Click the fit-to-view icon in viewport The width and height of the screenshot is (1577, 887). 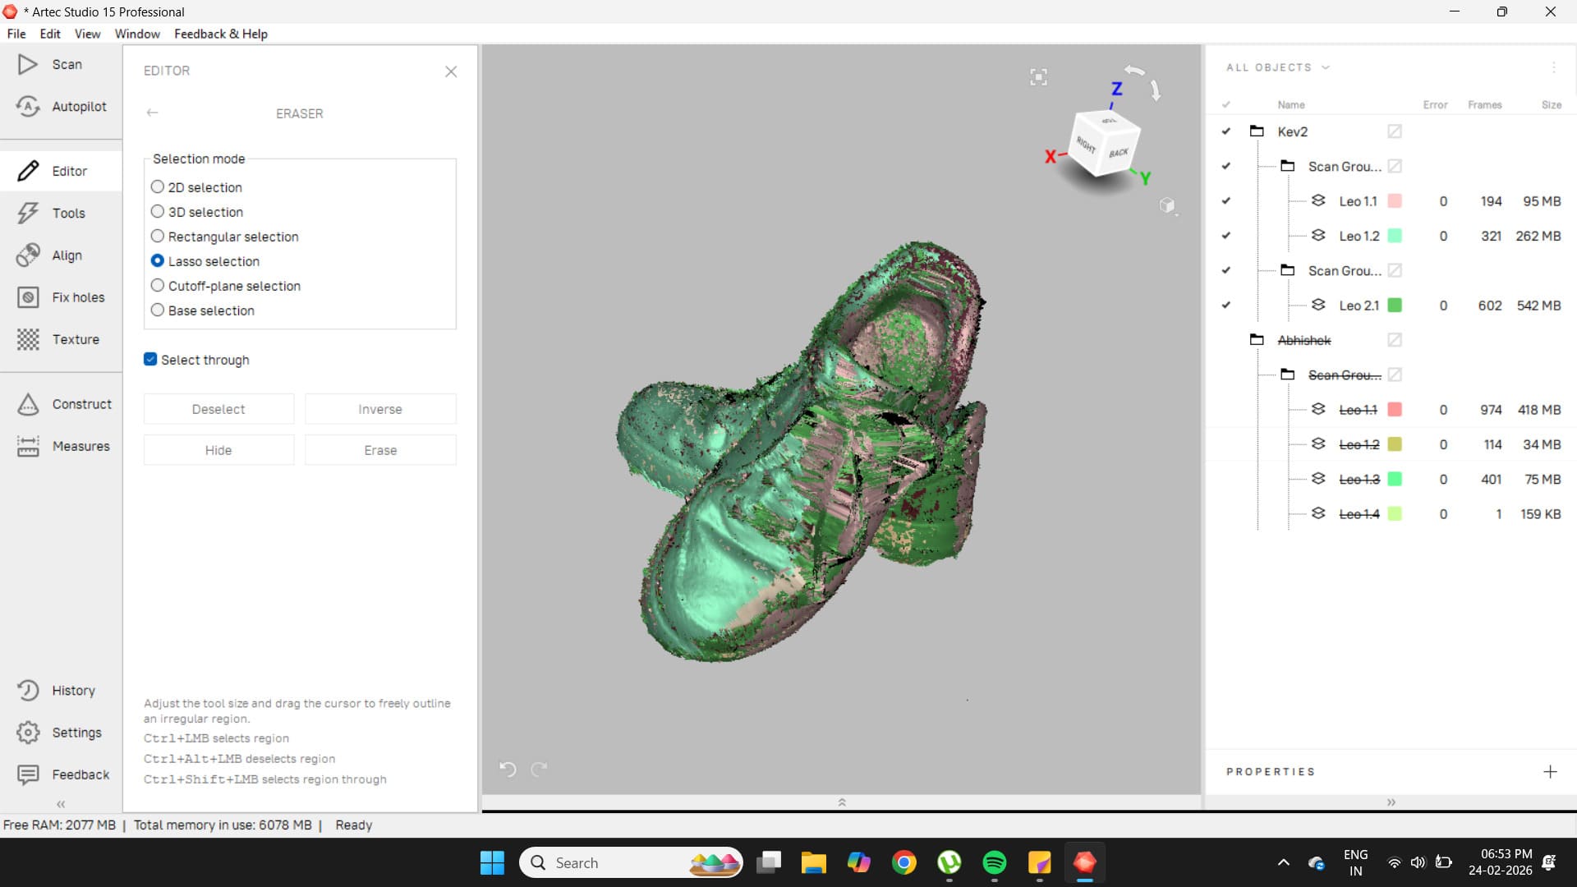click(x=1038, y=77)
